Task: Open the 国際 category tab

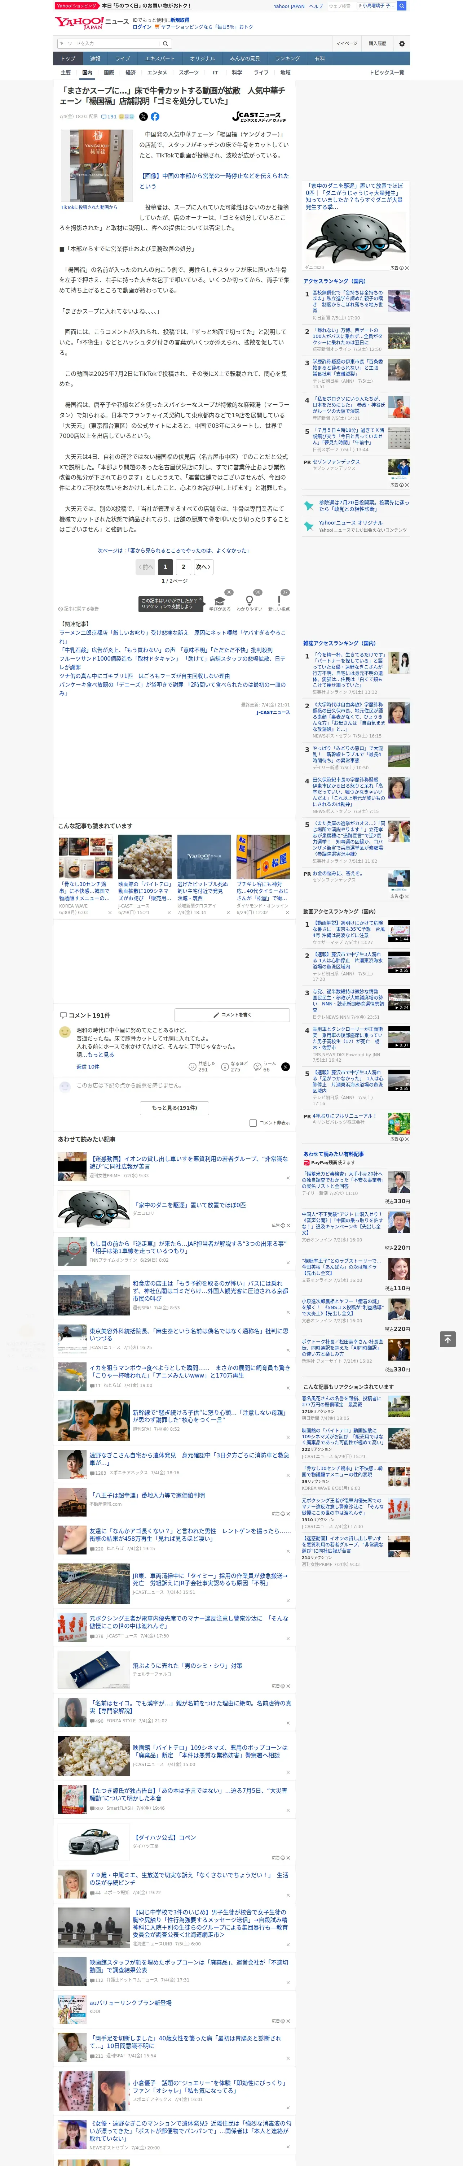Action: coord(109,72)
